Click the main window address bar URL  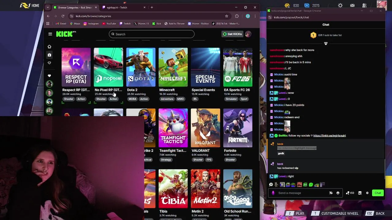coord(93,16)
